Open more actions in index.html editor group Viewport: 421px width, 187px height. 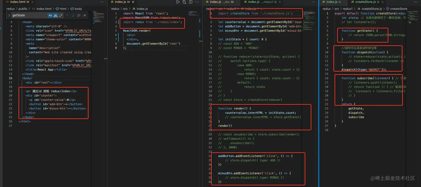102,2
